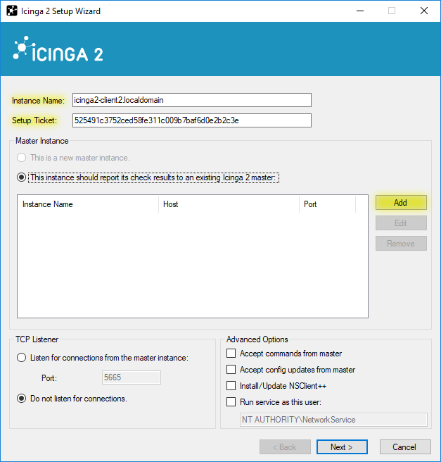
Task: Click the Remove button
Action: tap(401, 244)
